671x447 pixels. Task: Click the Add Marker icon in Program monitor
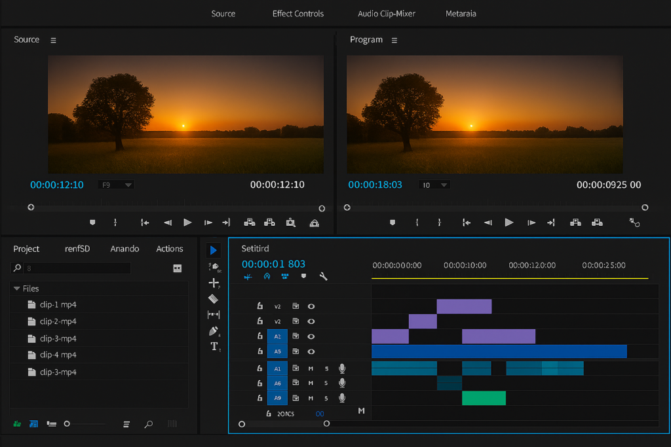[x=392, y=223]
